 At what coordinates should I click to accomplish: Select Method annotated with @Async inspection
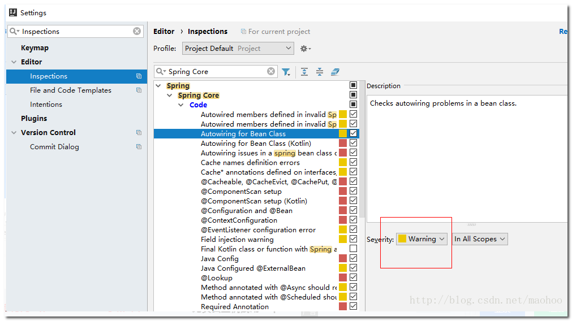tap(269, 287)
